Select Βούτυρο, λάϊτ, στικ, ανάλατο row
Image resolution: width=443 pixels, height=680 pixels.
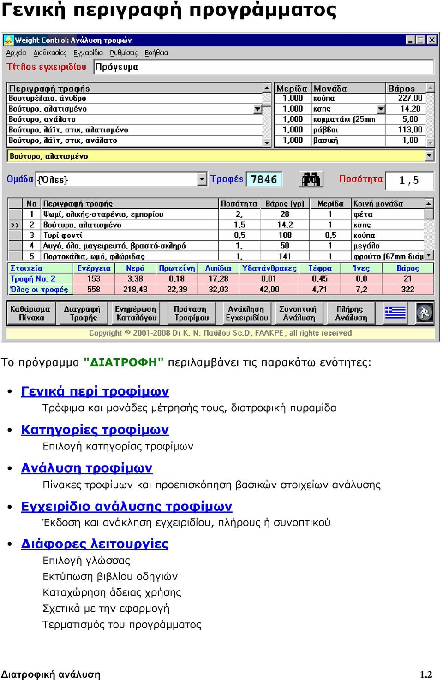point(135,141)
